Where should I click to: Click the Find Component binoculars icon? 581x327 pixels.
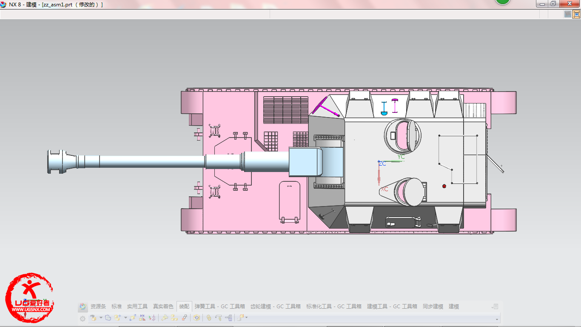pyautogui.click(x=93, y=318)
